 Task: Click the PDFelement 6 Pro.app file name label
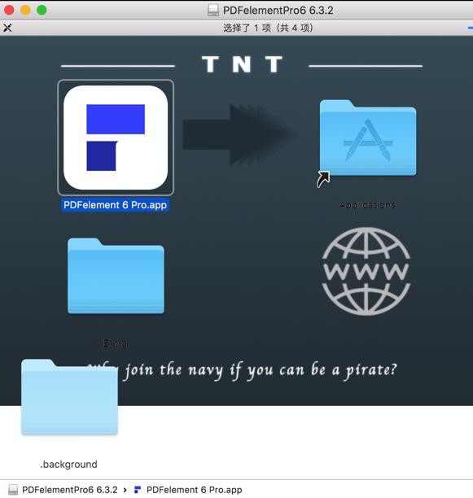pos(115,205)
